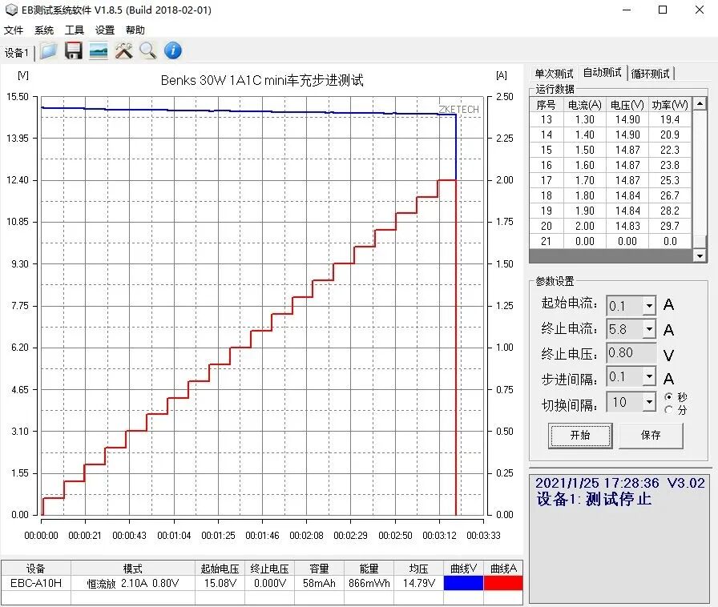Click the 序号 column header
Screen dimensions: 718x607
click(x=547, y=105)
